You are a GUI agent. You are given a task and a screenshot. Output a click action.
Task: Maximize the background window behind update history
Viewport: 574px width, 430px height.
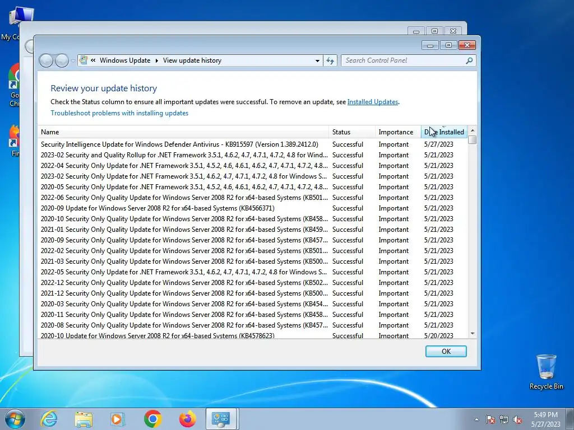(434, 31)
